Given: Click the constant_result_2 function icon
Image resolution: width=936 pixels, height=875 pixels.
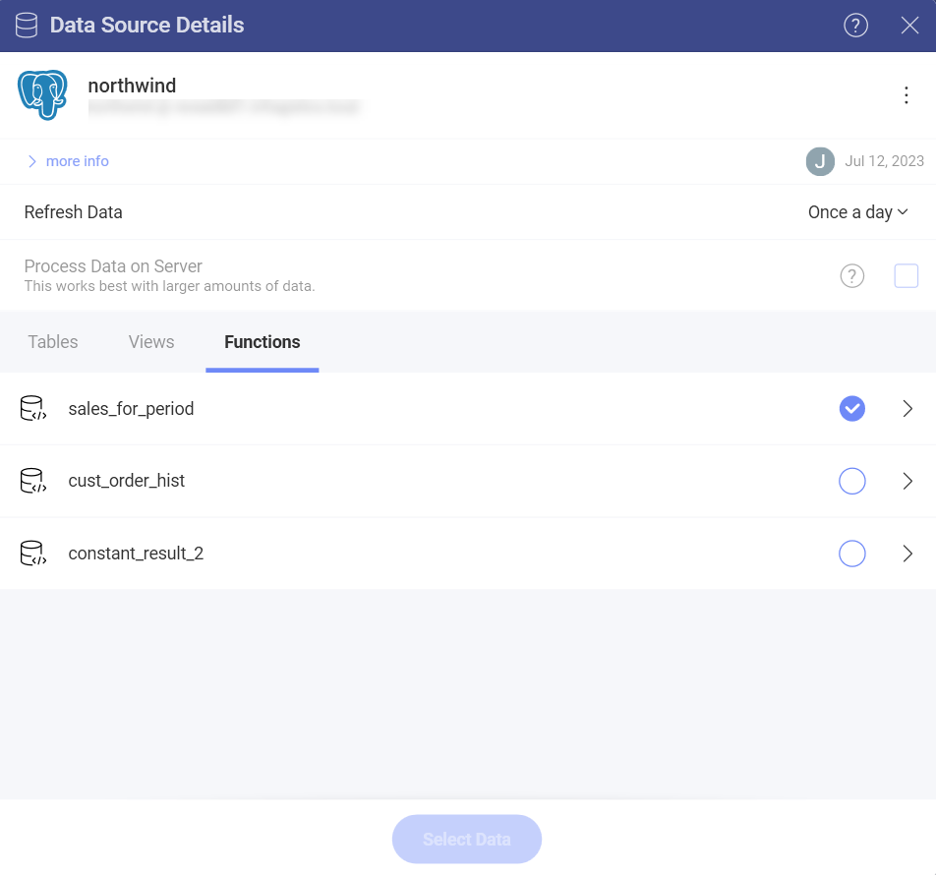Looking at the screenshot, I should (x=32, y=554).
